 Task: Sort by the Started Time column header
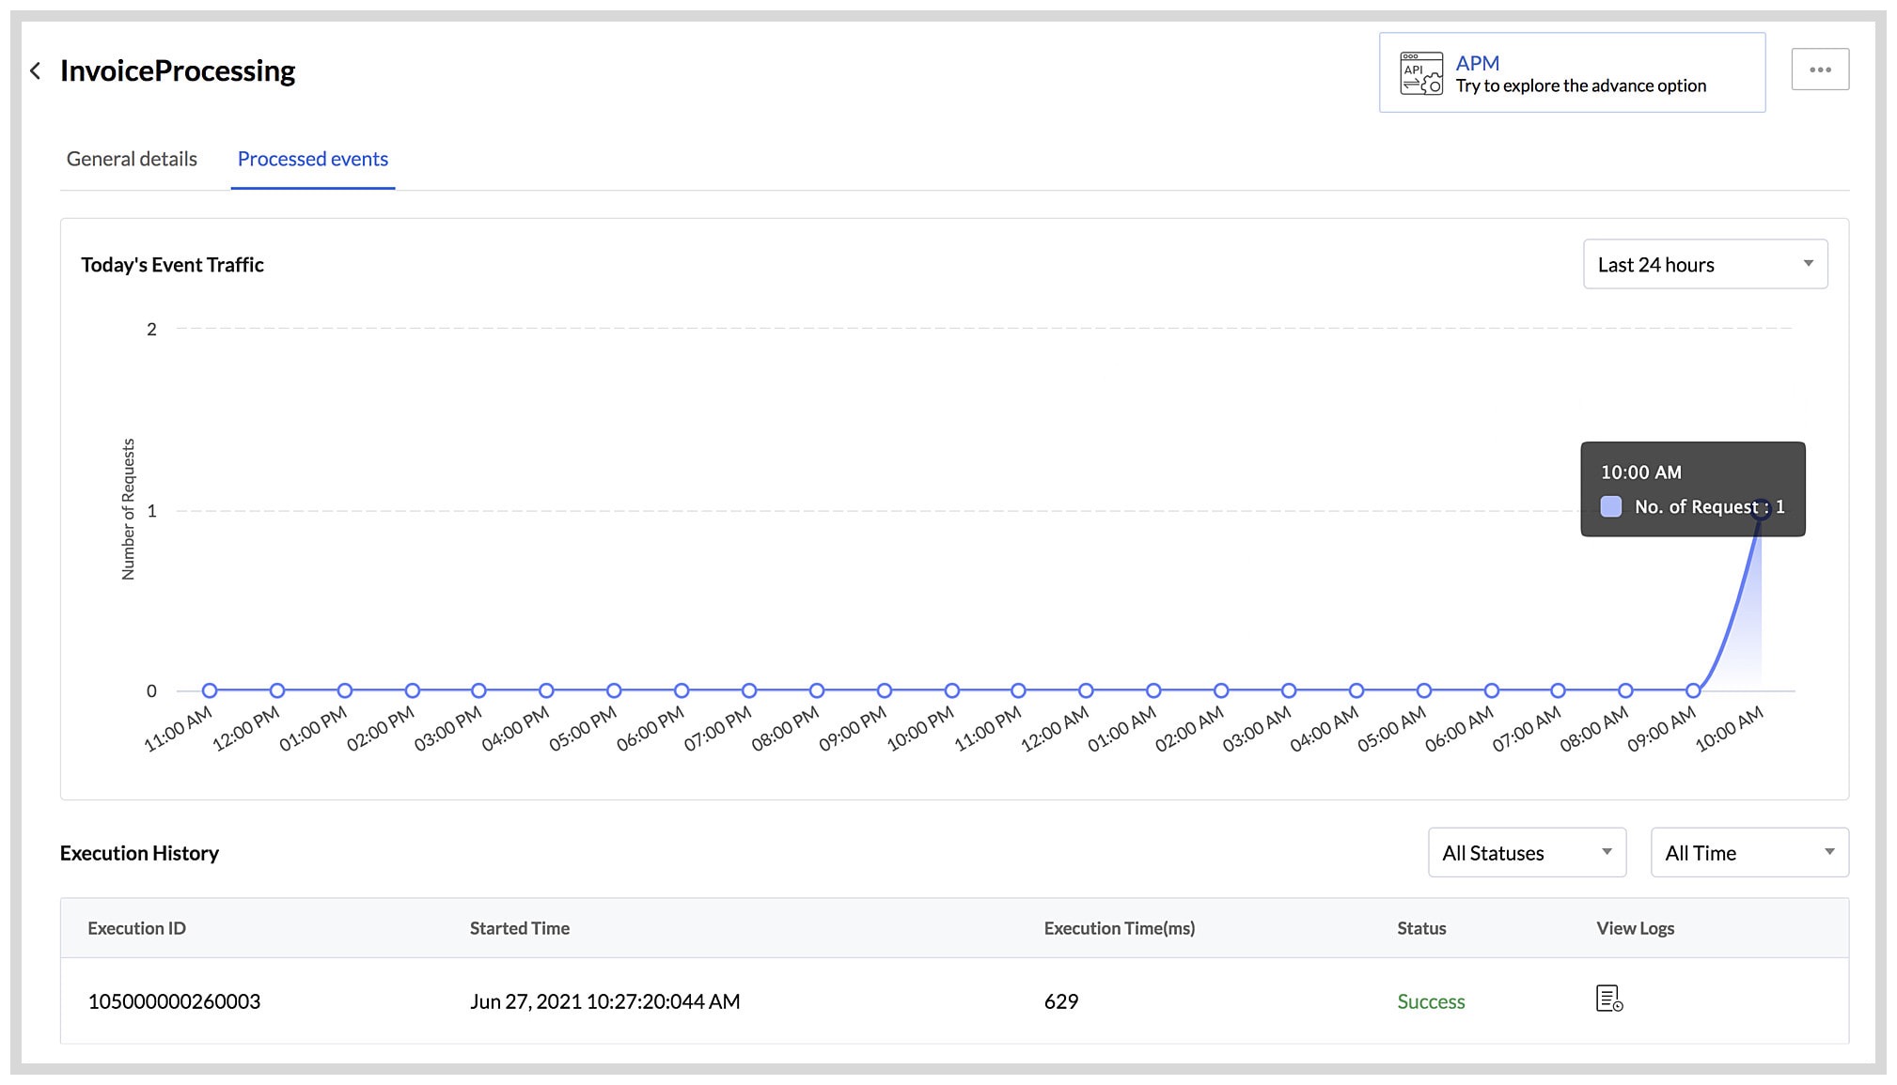point(519,928)
